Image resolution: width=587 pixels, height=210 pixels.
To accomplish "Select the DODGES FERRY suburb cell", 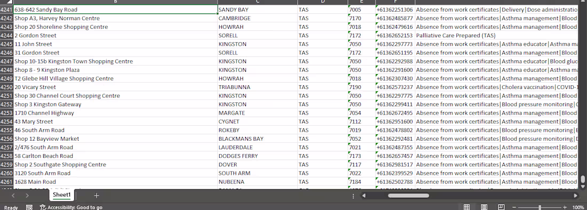I will tap(258, 156).
